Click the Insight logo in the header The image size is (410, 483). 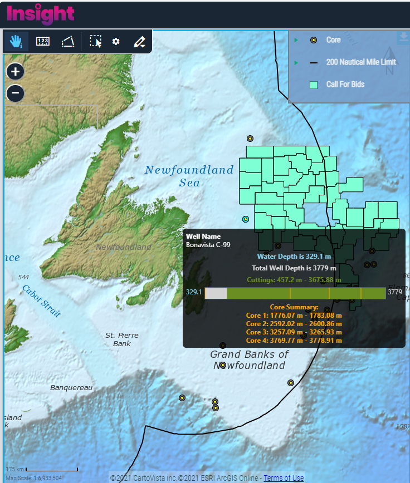click(40, 14)
